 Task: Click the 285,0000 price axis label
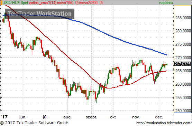click(x=183, y=18)
